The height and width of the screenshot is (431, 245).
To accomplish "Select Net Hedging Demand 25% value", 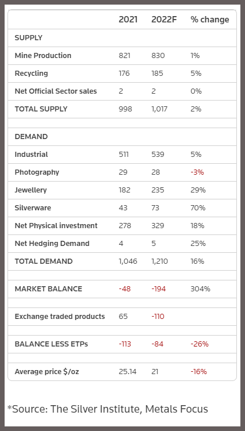I will pos(198,244).
